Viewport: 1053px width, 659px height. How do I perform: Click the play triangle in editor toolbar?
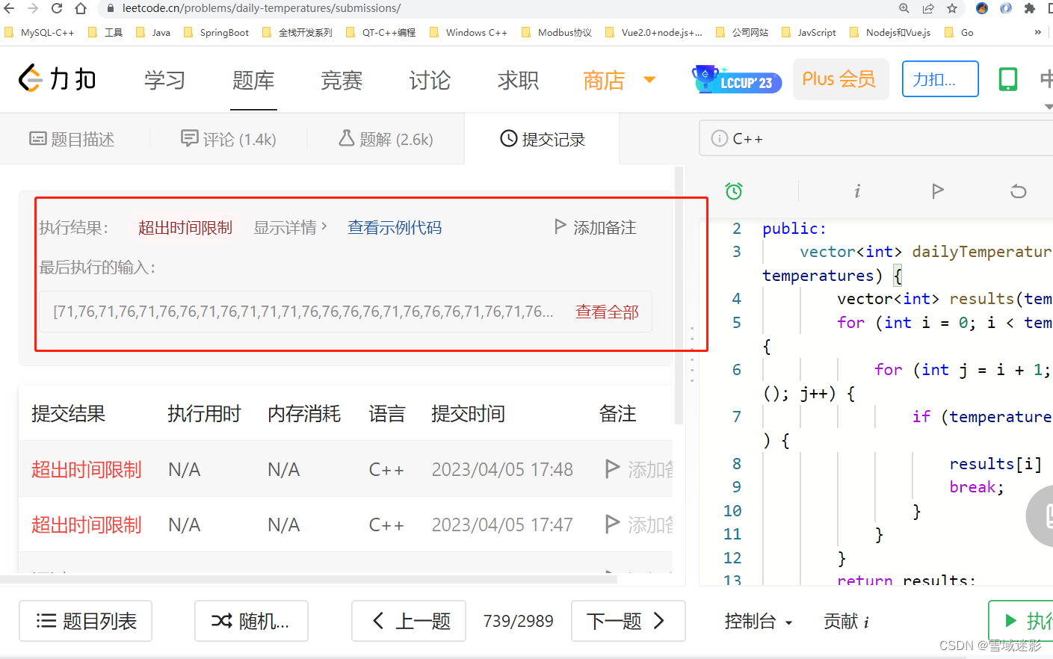(938, 191)
